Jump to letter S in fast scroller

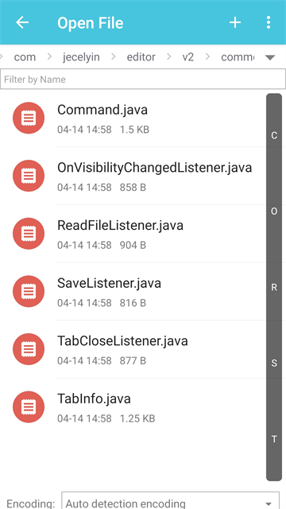coord(274,363)
